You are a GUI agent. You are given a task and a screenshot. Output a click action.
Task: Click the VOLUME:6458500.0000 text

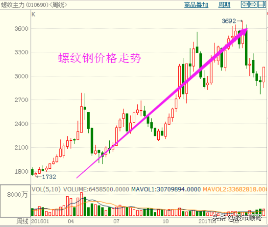(x=96, y=189)
